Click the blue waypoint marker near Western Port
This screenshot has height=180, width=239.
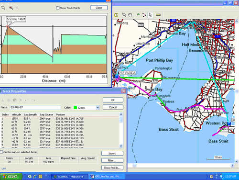coord(229,124)
